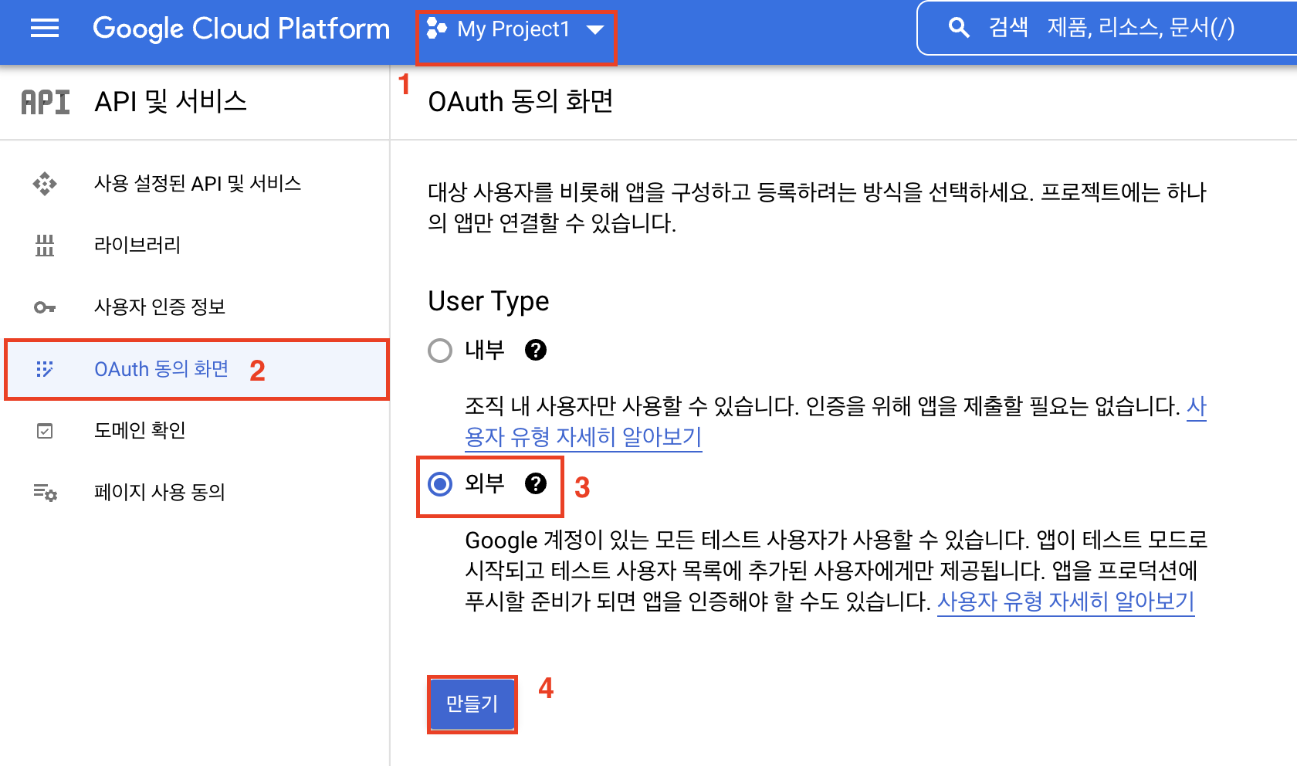
Task: Open the 라이브러리 menu item
Action: coord(195,246)
